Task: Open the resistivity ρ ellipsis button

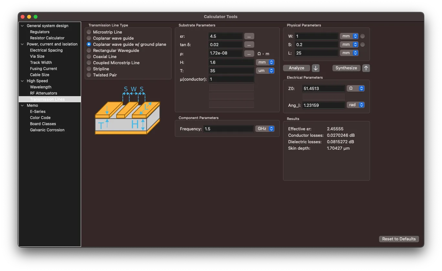Action: pos(249,54)
